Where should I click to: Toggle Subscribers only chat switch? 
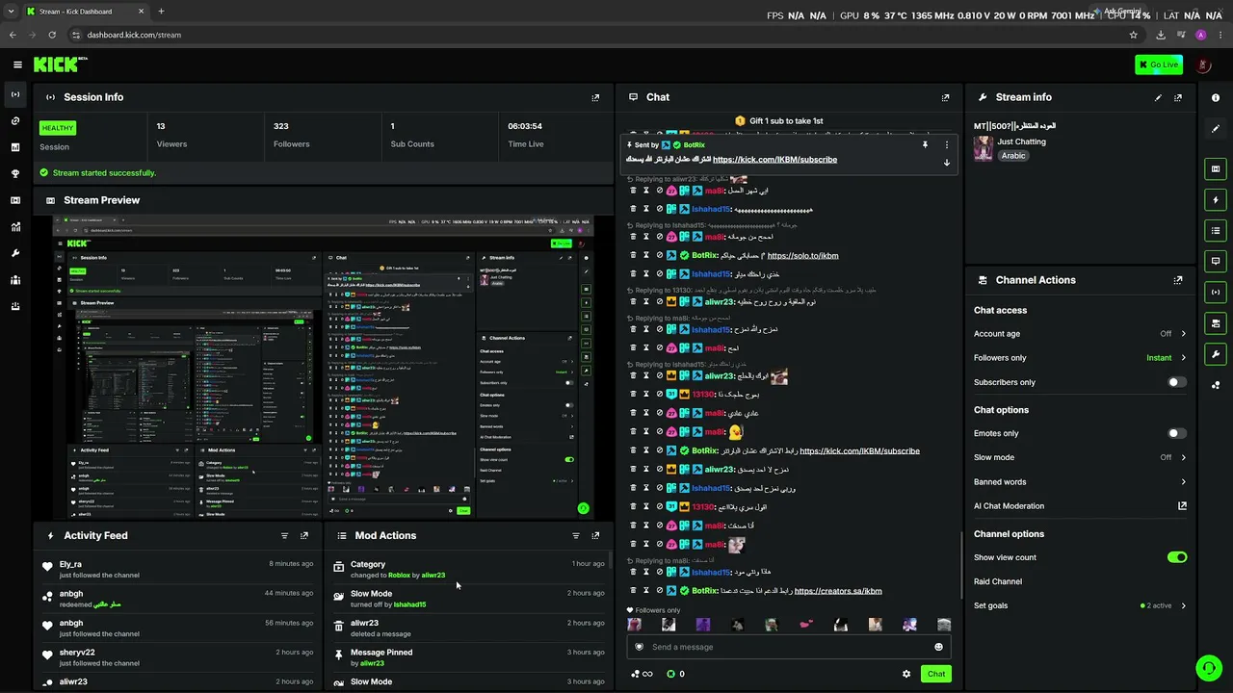pos(1177,382)
